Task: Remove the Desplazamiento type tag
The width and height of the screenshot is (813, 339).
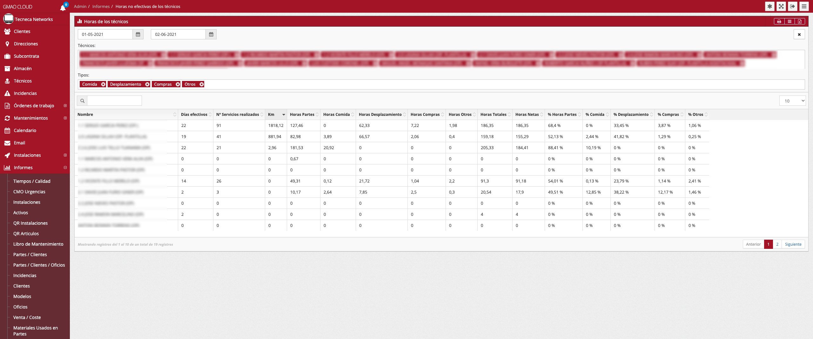Action: [x=147, y=84]
